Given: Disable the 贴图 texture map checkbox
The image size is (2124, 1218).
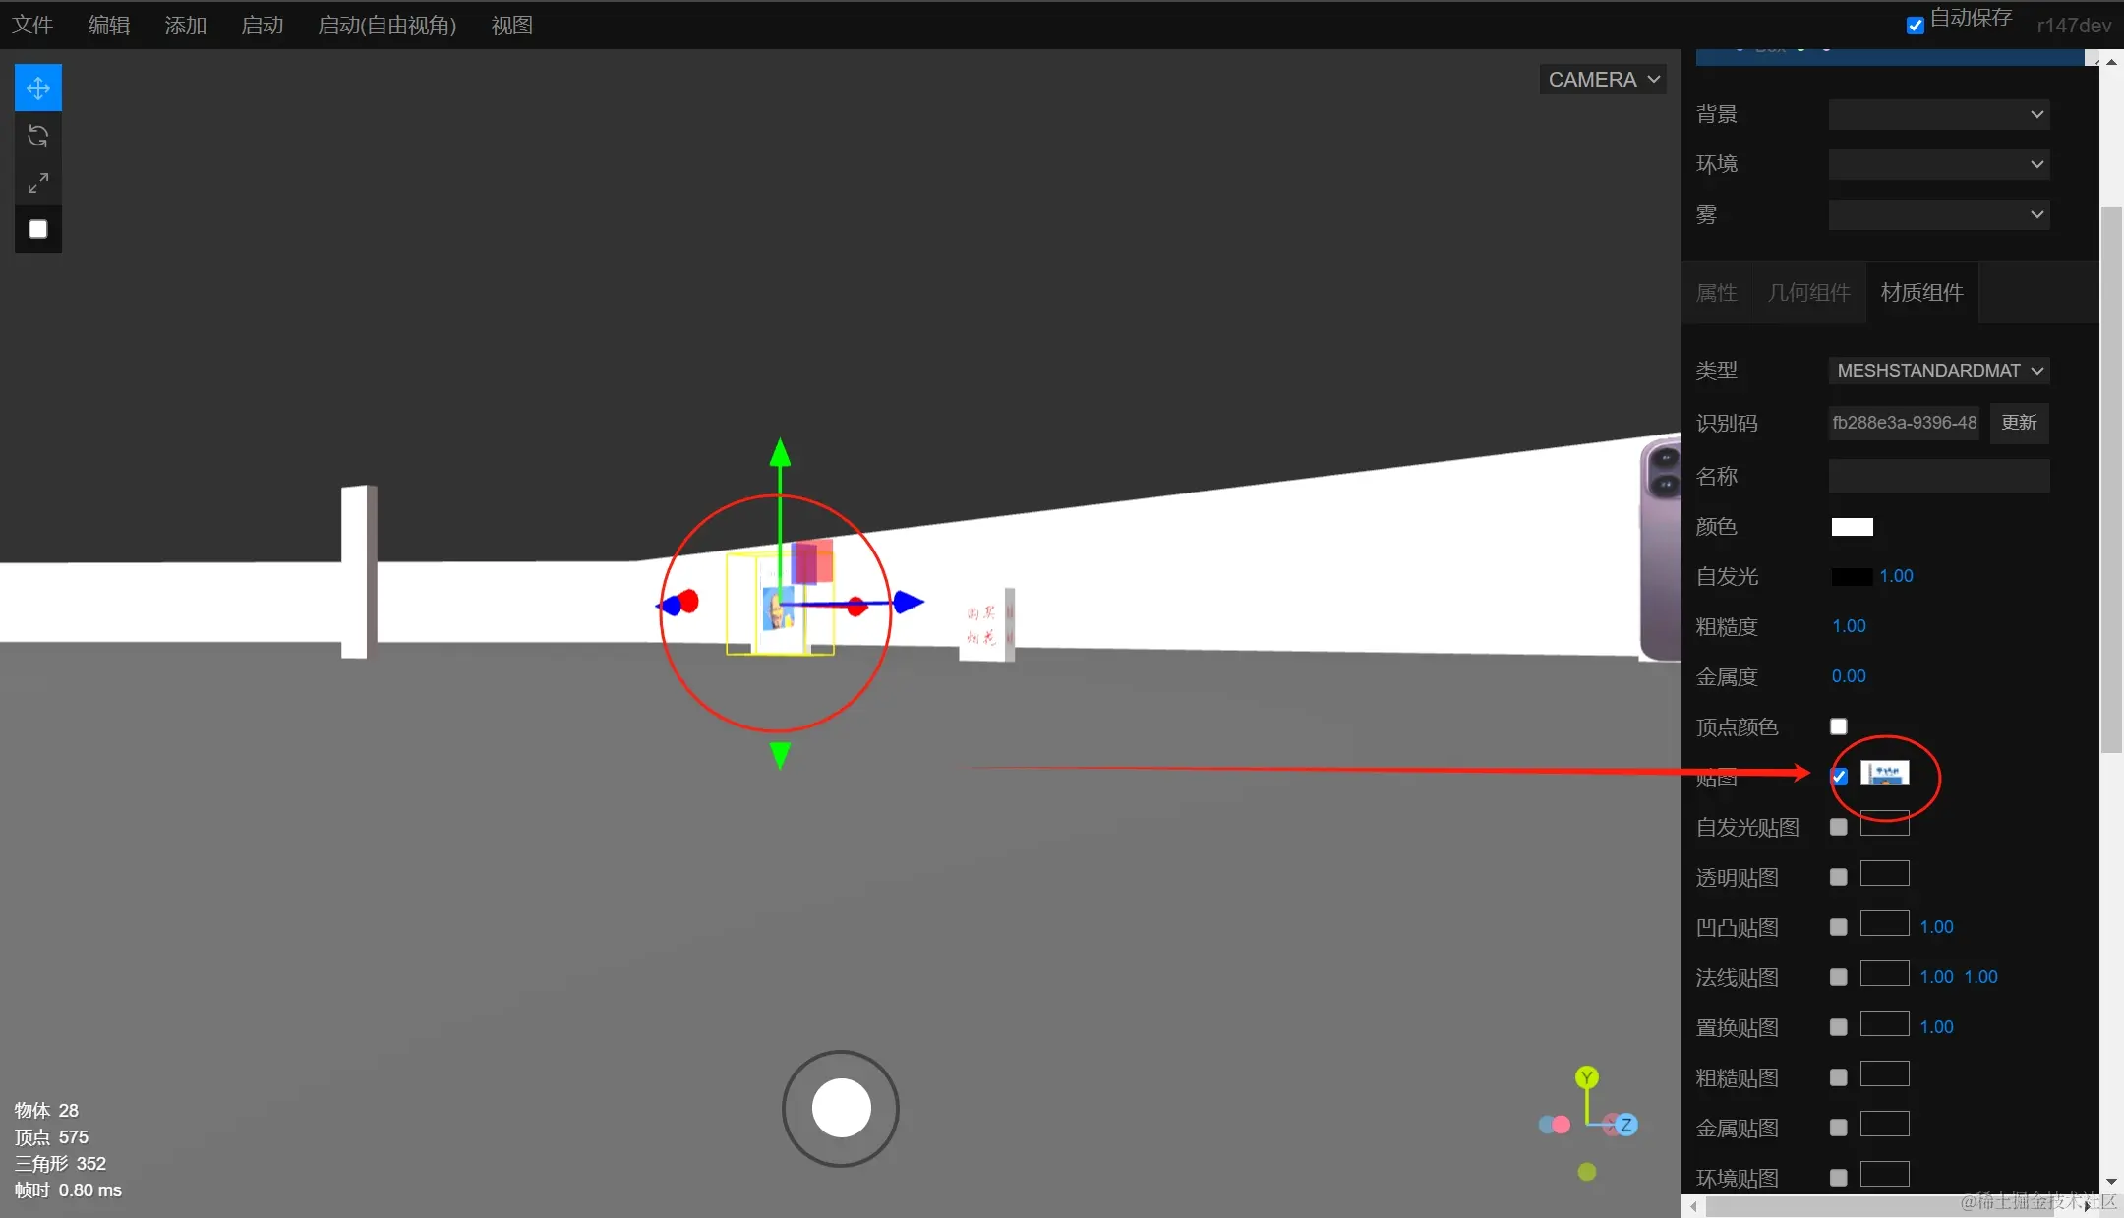Looking at the screenshot, I should (1839, 777).
